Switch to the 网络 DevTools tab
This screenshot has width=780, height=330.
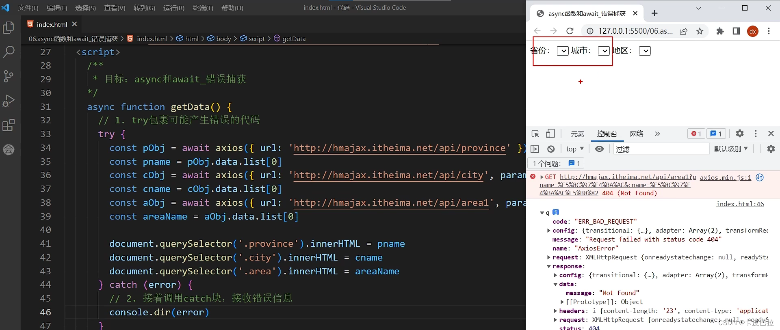pos(637,134)
